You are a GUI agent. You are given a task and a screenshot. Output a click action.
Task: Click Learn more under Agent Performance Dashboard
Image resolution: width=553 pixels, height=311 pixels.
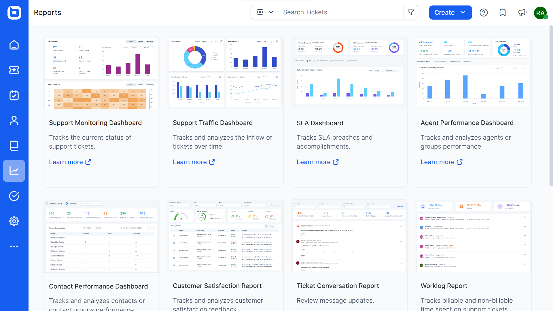[438, 162]
